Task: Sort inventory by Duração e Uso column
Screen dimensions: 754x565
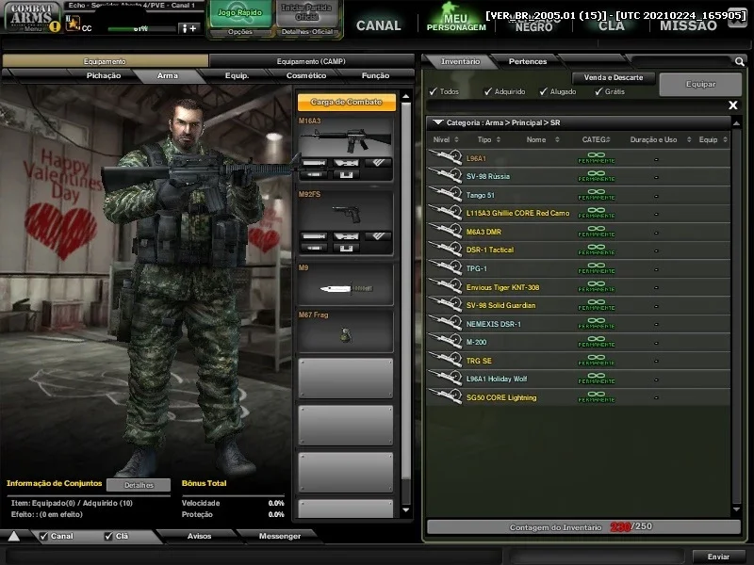Action: (661, 139)
